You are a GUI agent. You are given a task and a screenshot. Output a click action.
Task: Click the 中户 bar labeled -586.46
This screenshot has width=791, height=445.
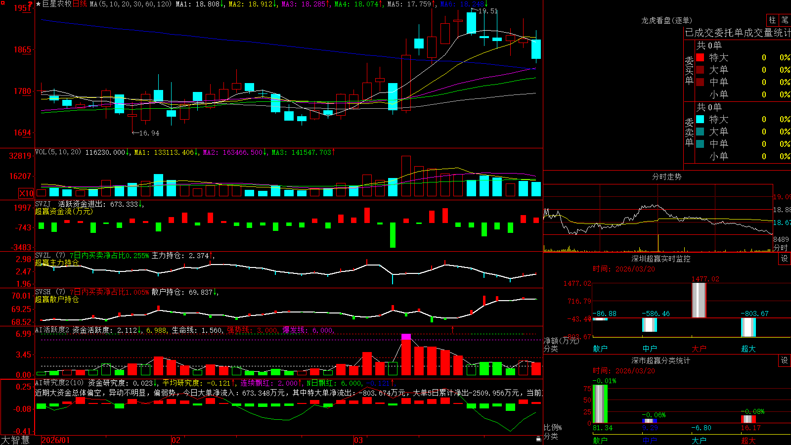pyautogui.click(x=650, y=325)
